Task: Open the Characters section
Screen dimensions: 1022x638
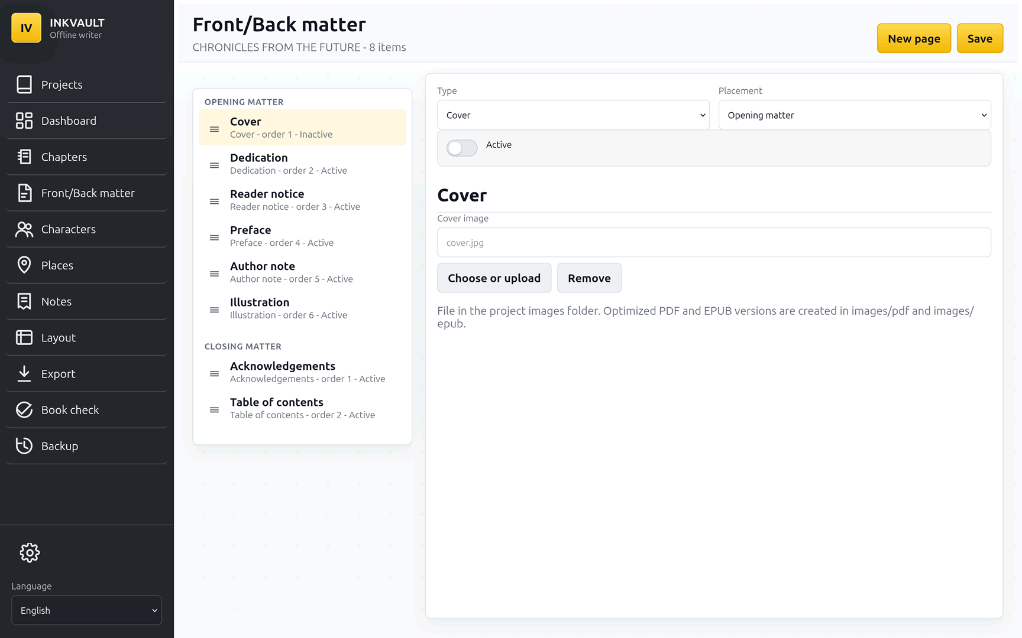Action: (86, 229)
